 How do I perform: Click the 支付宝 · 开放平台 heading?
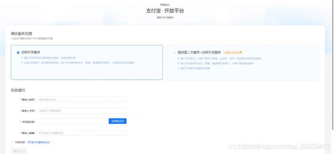pyautogui.click(x=165, y=11)
